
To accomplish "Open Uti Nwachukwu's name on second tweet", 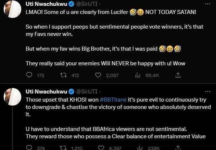I will (x=47, y=92).
